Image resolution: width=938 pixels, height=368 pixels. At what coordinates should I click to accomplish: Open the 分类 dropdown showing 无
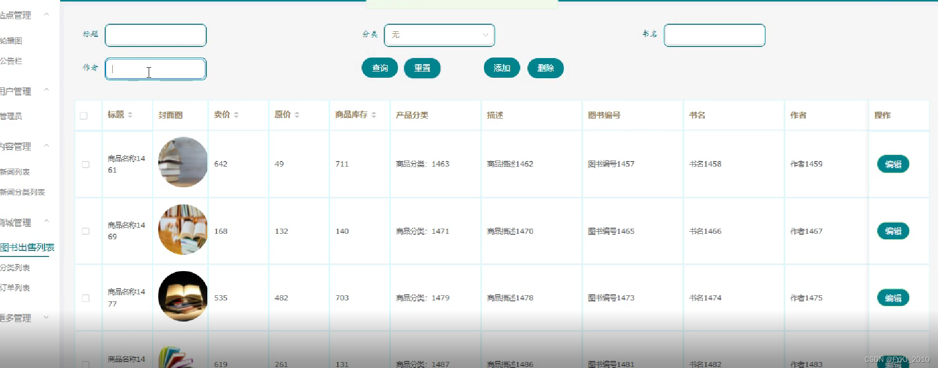[x=439, y=35]
